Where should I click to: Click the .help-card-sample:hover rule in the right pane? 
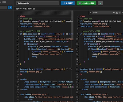[103, 87]
